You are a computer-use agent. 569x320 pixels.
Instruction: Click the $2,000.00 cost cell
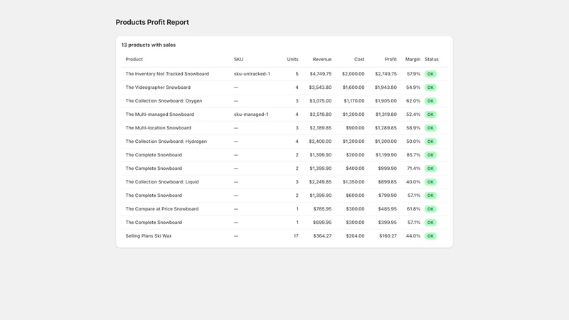(353, 74)
